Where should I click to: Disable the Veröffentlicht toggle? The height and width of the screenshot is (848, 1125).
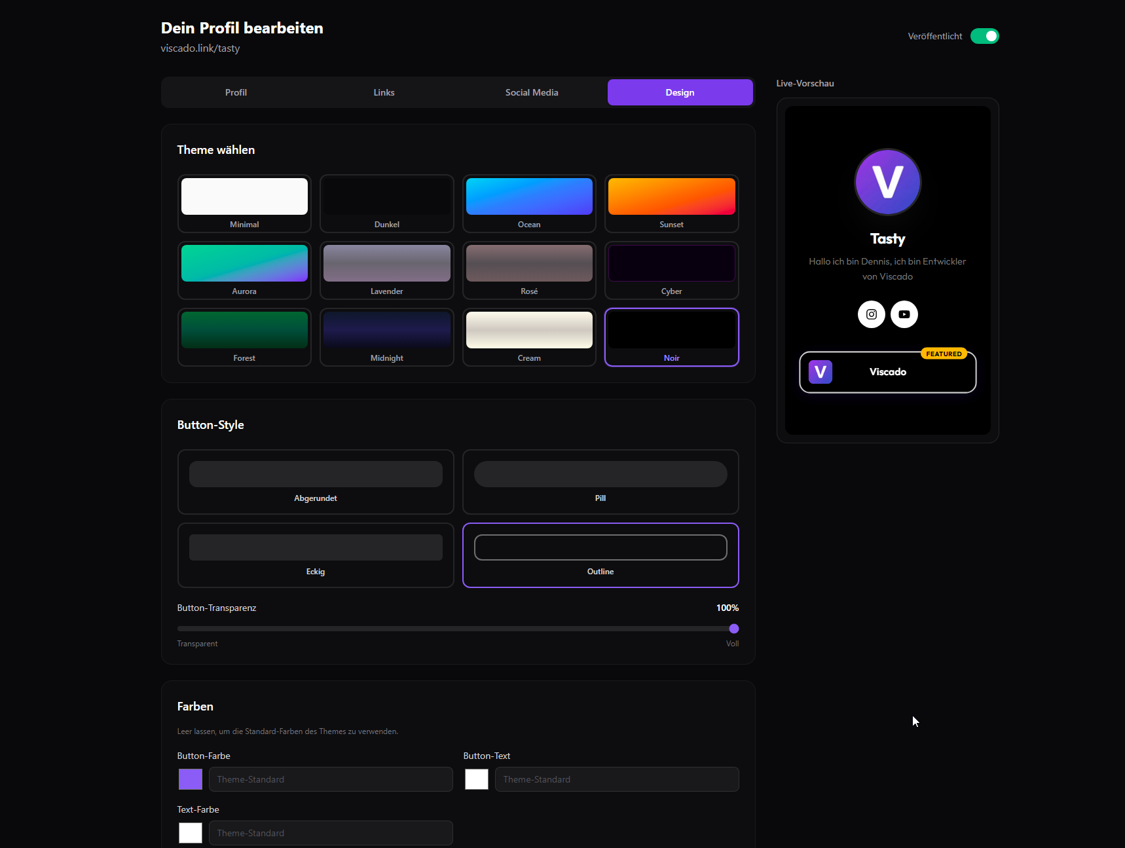coord(984,36)
